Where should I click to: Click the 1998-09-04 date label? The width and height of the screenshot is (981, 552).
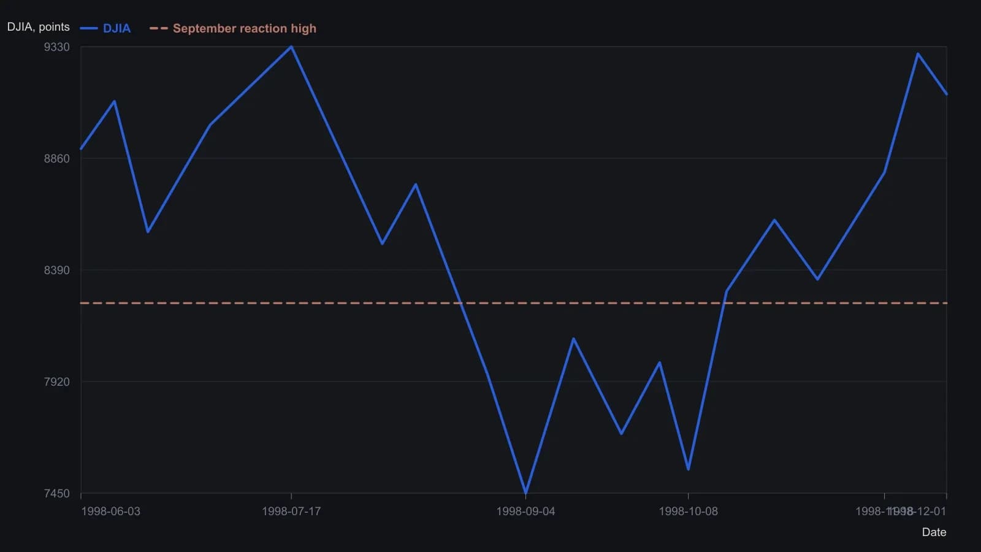point(525,512)
